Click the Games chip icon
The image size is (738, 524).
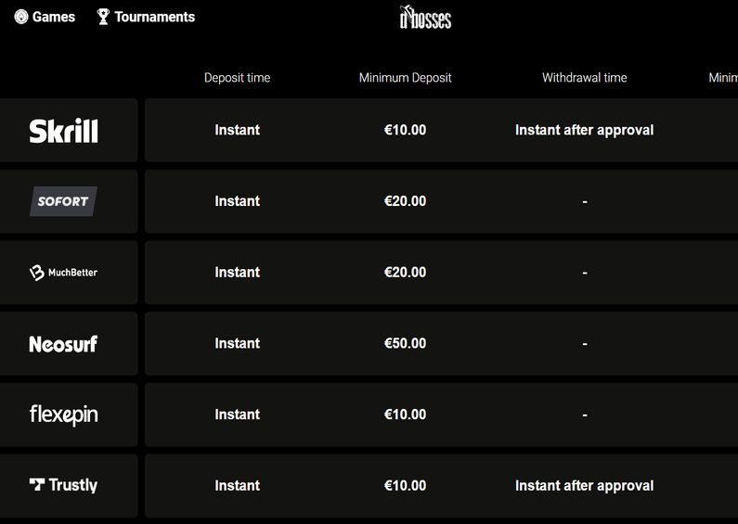click(x=21, y=17)
